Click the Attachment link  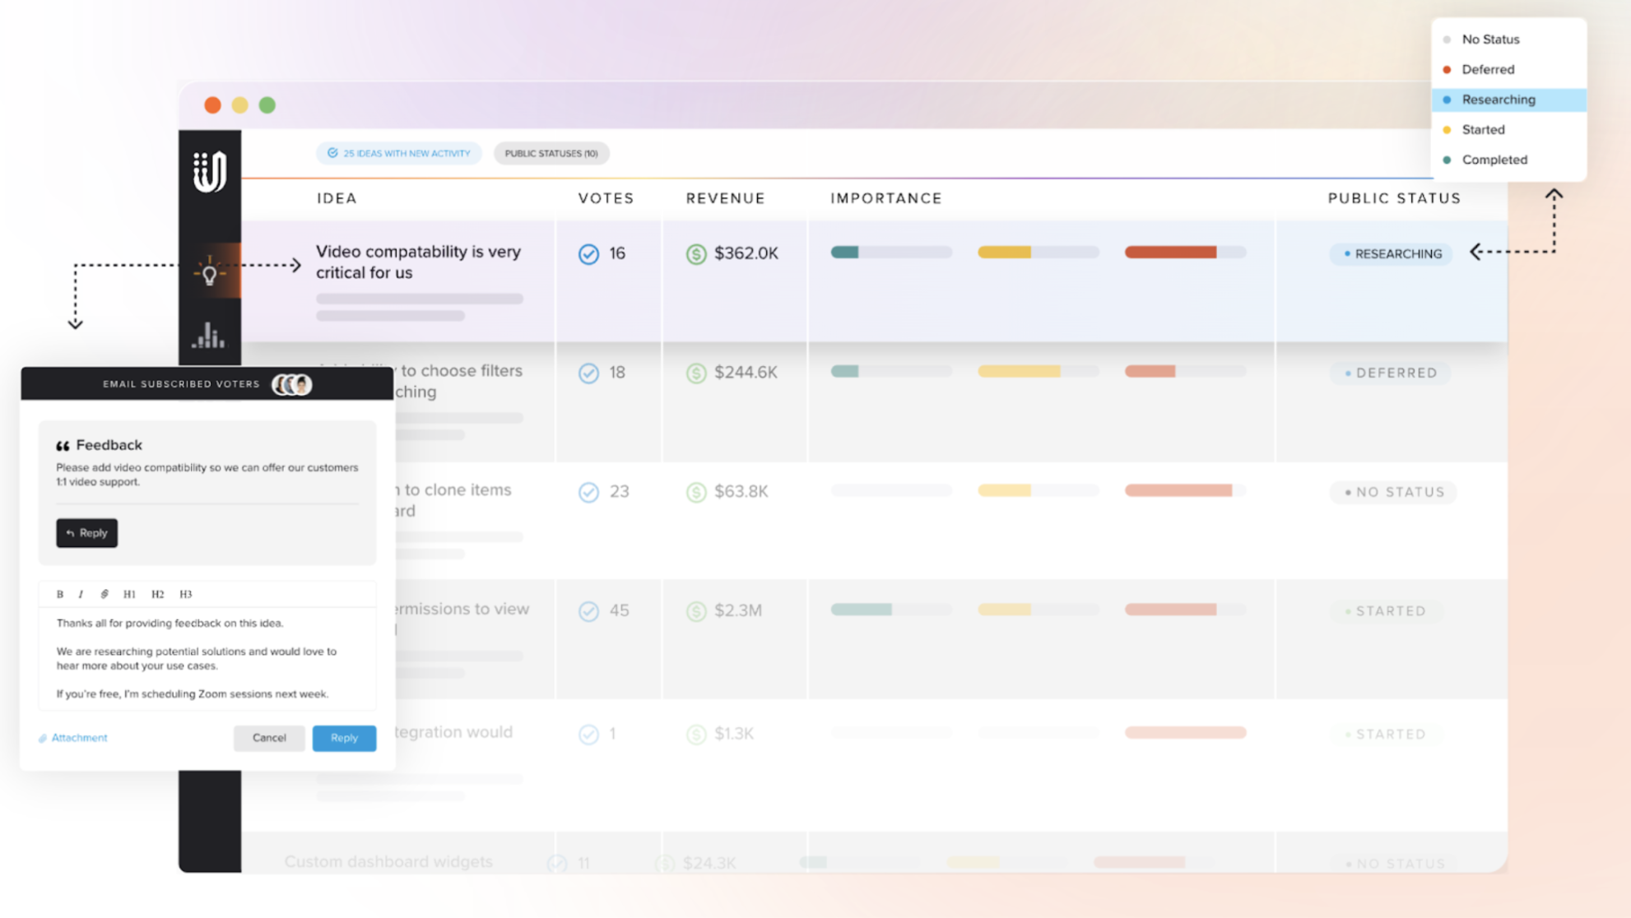pos(73,738)
